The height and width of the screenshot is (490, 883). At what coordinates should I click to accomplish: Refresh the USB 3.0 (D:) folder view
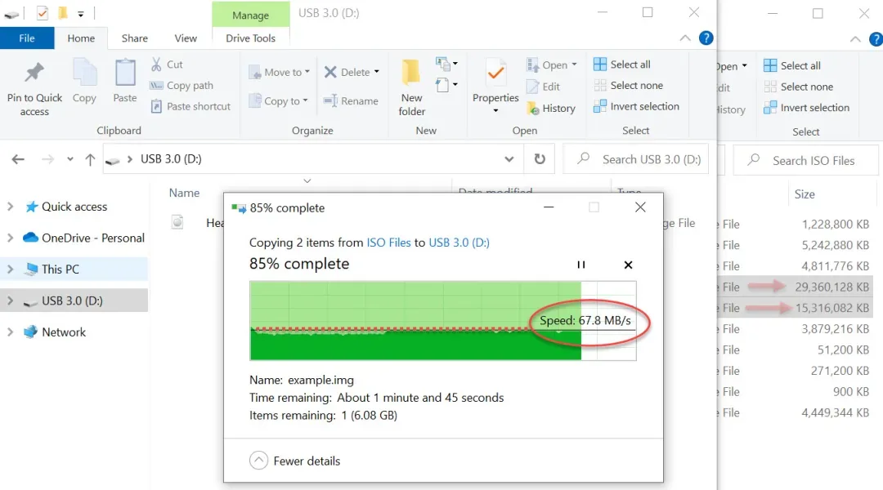tap(540, 159)
